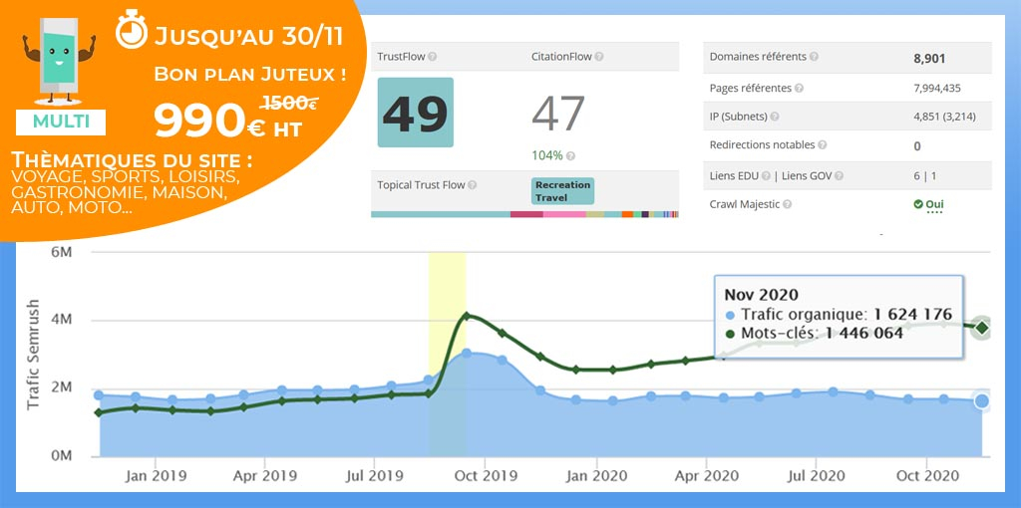
Task: Click the teal segment of topical color bar
Action: pos(441,214)
